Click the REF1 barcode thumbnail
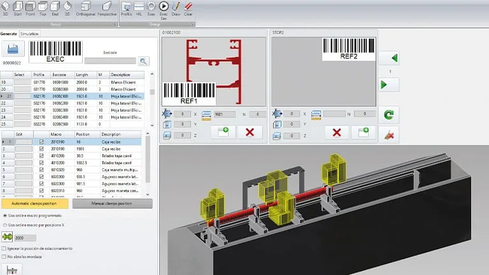The width and height of the screenshot is (489, 275). pos(189,94)
